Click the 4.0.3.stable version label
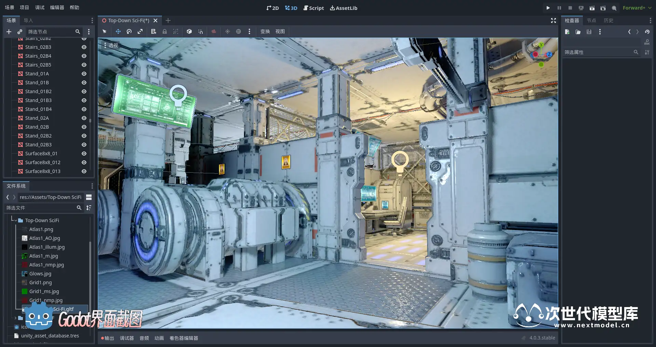Image resolution: width=656 pixels, height=347 pixels. point(542,338)
